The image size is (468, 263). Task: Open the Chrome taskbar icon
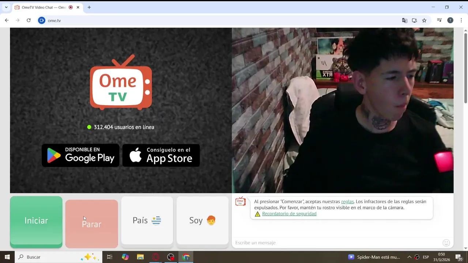[x=186, y=257]
